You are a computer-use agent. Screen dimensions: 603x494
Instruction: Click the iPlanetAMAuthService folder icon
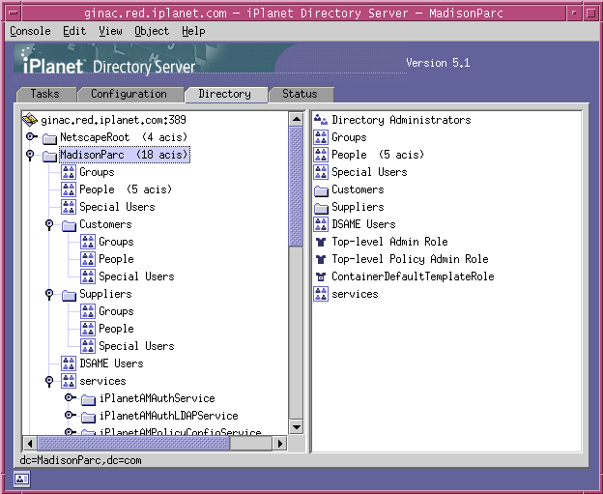[88, 399]
